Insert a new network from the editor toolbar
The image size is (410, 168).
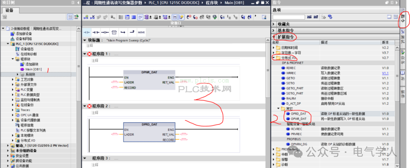point(86,17)
